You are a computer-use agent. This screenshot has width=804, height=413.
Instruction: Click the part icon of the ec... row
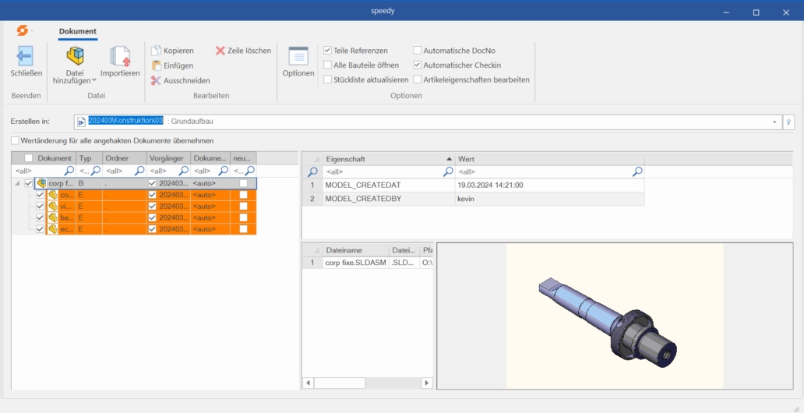pos(52,229)
